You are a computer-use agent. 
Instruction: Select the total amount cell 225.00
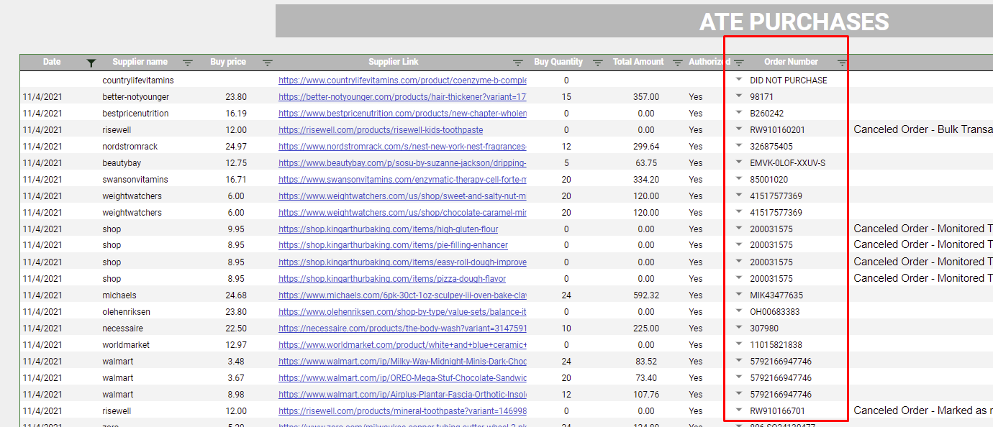coord(646,329)
